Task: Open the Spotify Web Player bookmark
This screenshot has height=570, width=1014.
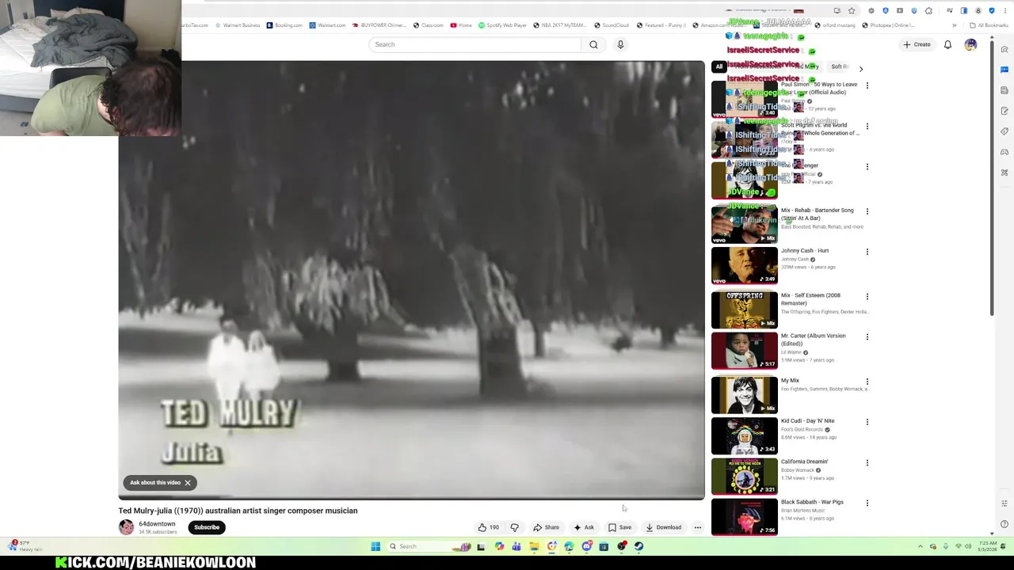Action: pos(502,25)
